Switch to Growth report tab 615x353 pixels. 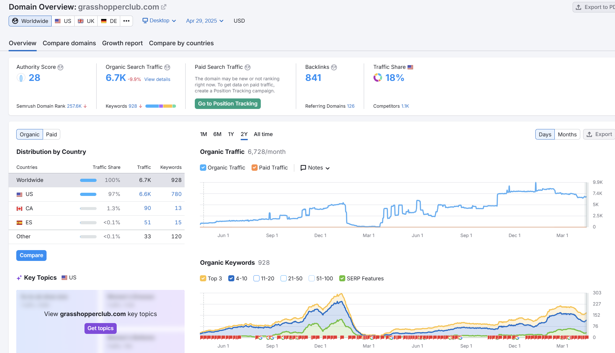[122, 43]
